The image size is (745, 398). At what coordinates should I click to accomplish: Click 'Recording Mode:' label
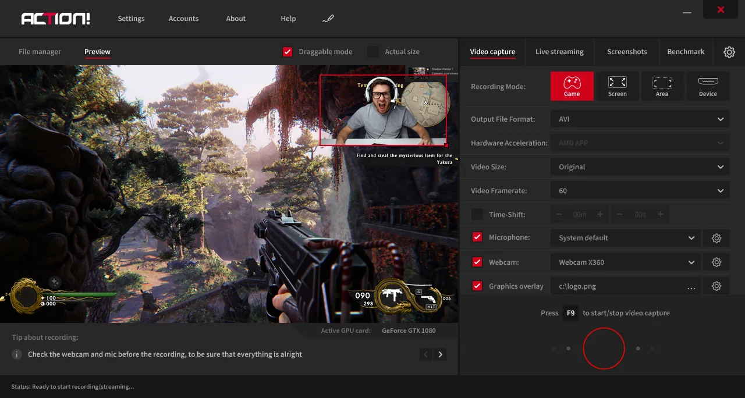coord(498,87)
